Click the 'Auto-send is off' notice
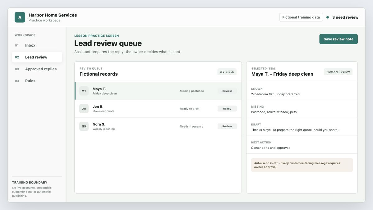 click(x=302, y=165)
